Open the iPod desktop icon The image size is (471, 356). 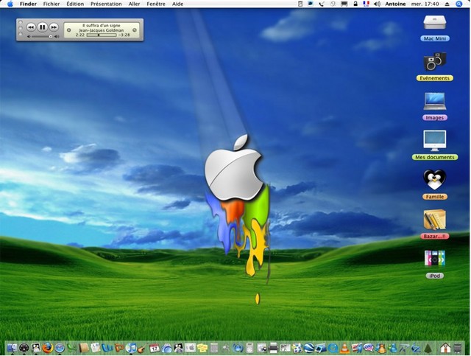tap(434, 259)
